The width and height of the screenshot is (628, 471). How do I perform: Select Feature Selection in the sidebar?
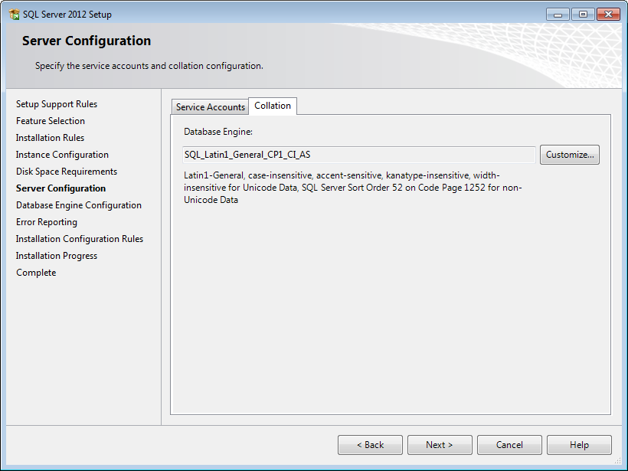pyautogui.click(x=51, y=121)
